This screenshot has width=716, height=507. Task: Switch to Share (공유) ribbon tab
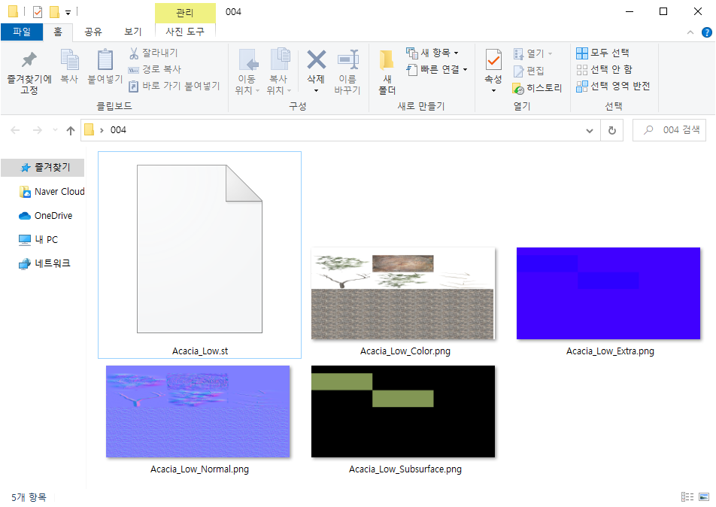click(93, 32)
